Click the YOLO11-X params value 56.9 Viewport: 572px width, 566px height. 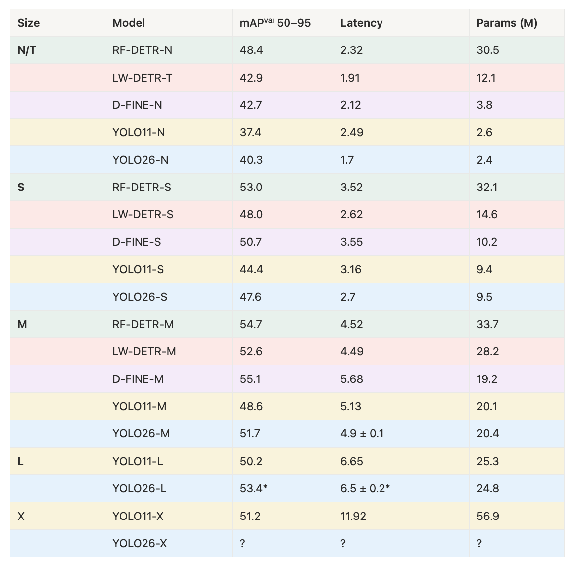[x=487, y=516]
